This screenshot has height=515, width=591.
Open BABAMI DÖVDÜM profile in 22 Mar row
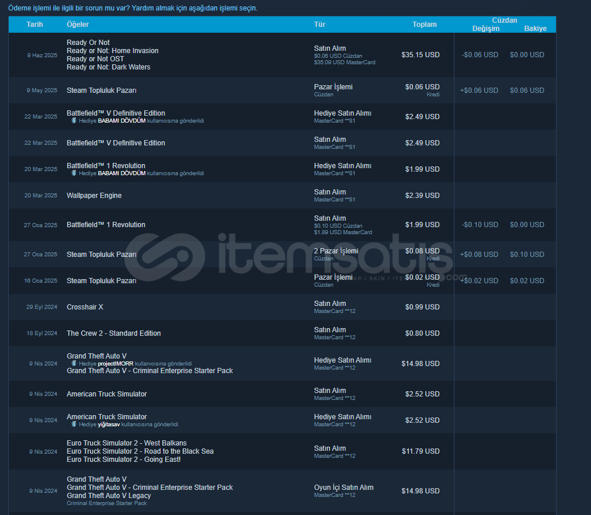[122, 121]
